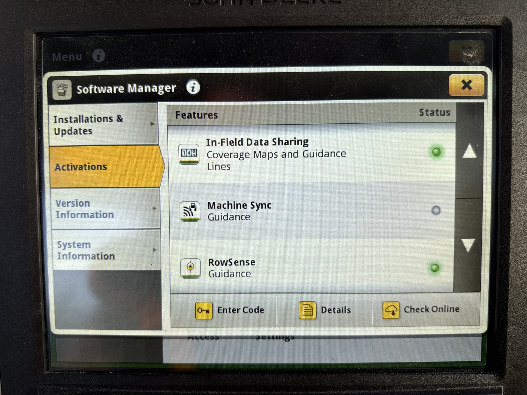Click the In-Field Data Sharing icon
Image resolution: width=527 pixels, height=395 pixels.
click(x=189, y=154)
